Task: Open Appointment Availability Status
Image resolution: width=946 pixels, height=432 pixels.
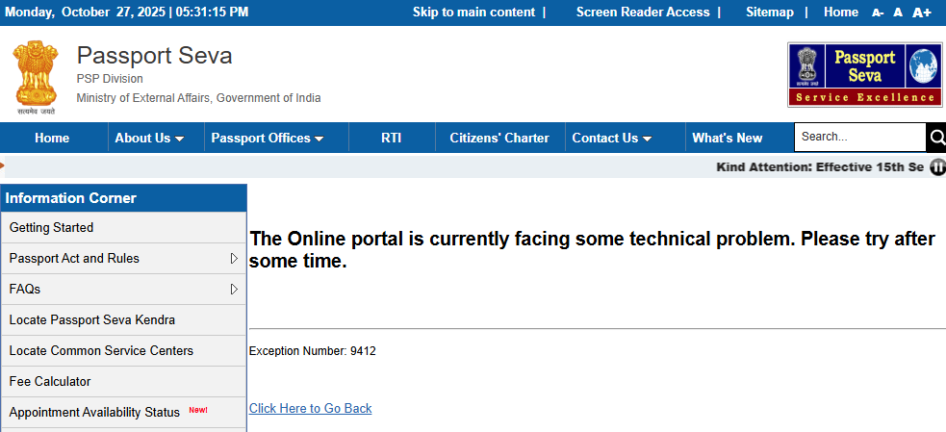Action: coord(124,412)
